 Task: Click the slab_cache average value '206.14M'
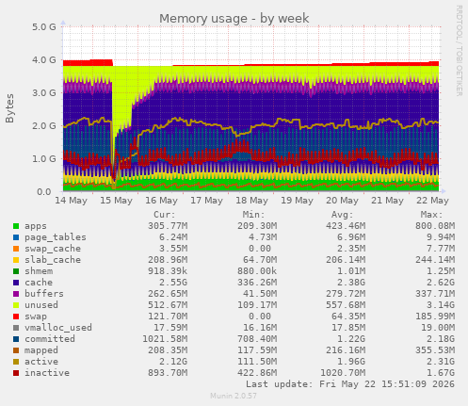(x=346, y=260)
